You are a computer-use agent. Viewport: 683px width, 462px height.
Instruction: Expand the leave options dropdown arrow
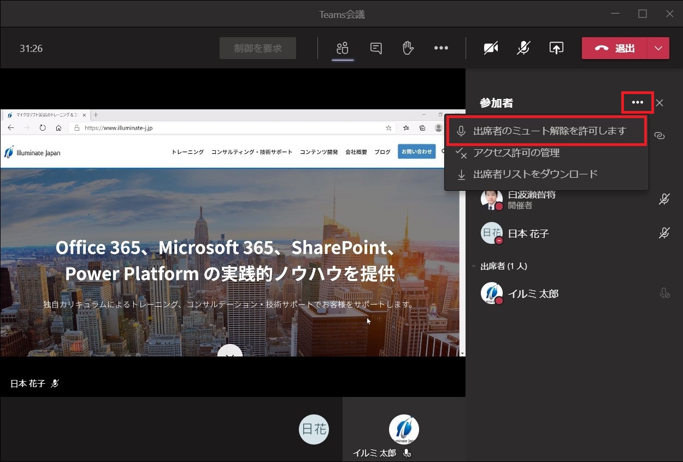point(658,48)
